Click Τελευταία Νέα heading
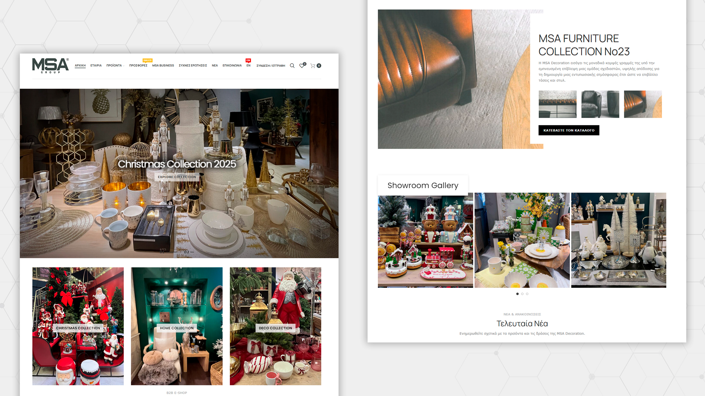The image size is (705, 396). point(522,323)
